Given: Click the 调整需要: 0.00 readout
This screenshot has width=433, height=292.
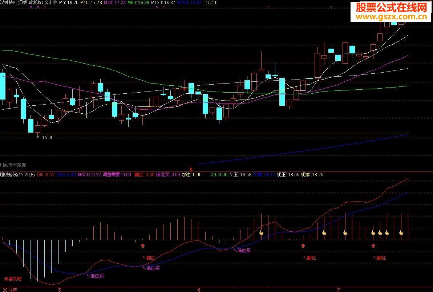Looking at the screenshot, I should coord(117,175).
